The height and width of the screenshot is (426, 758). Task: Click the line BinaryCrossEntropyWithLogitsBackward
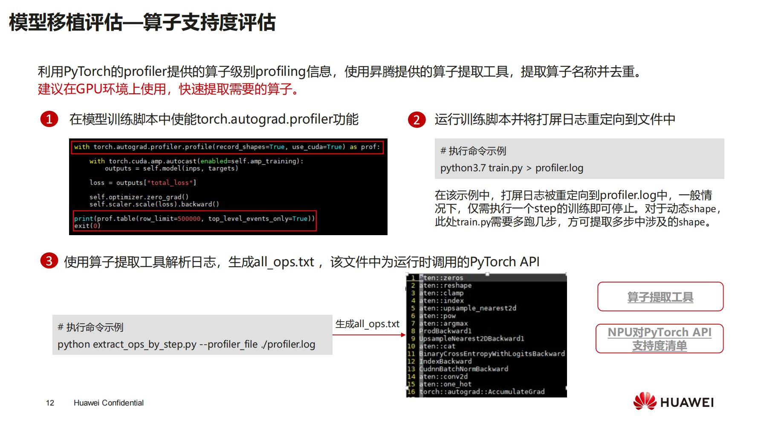click(492, 354)
